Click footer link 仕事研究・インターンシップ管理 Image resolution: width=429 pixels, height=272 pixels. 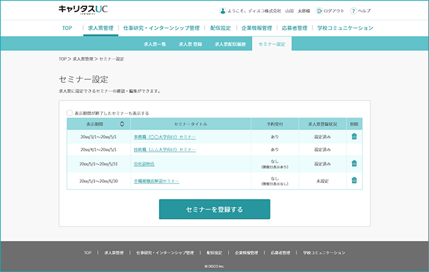click(x=165, y=253)
